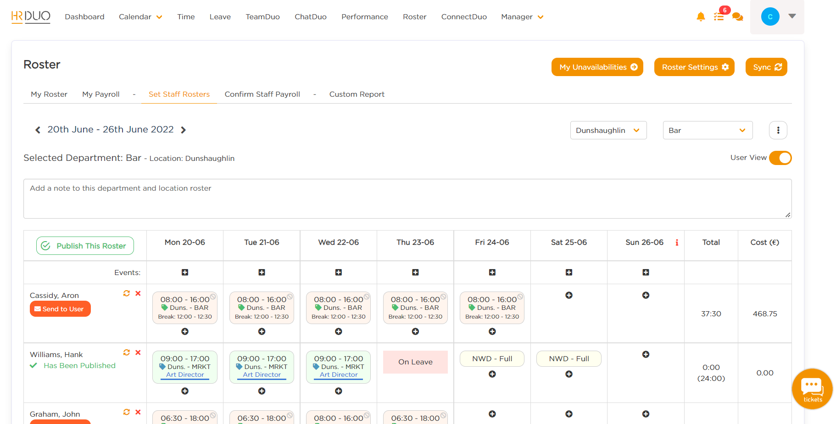This screenshot has width=836, height=424.
Task: Expand the Bar department dropdown
Action: 707,130
